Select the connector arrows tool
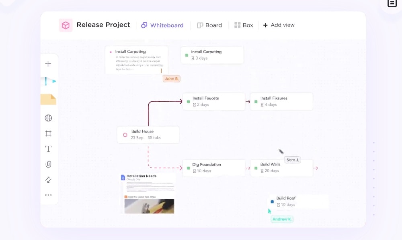The width and height of the screenshot is (402, 240). pyautogui.click(x=48, y=179)
